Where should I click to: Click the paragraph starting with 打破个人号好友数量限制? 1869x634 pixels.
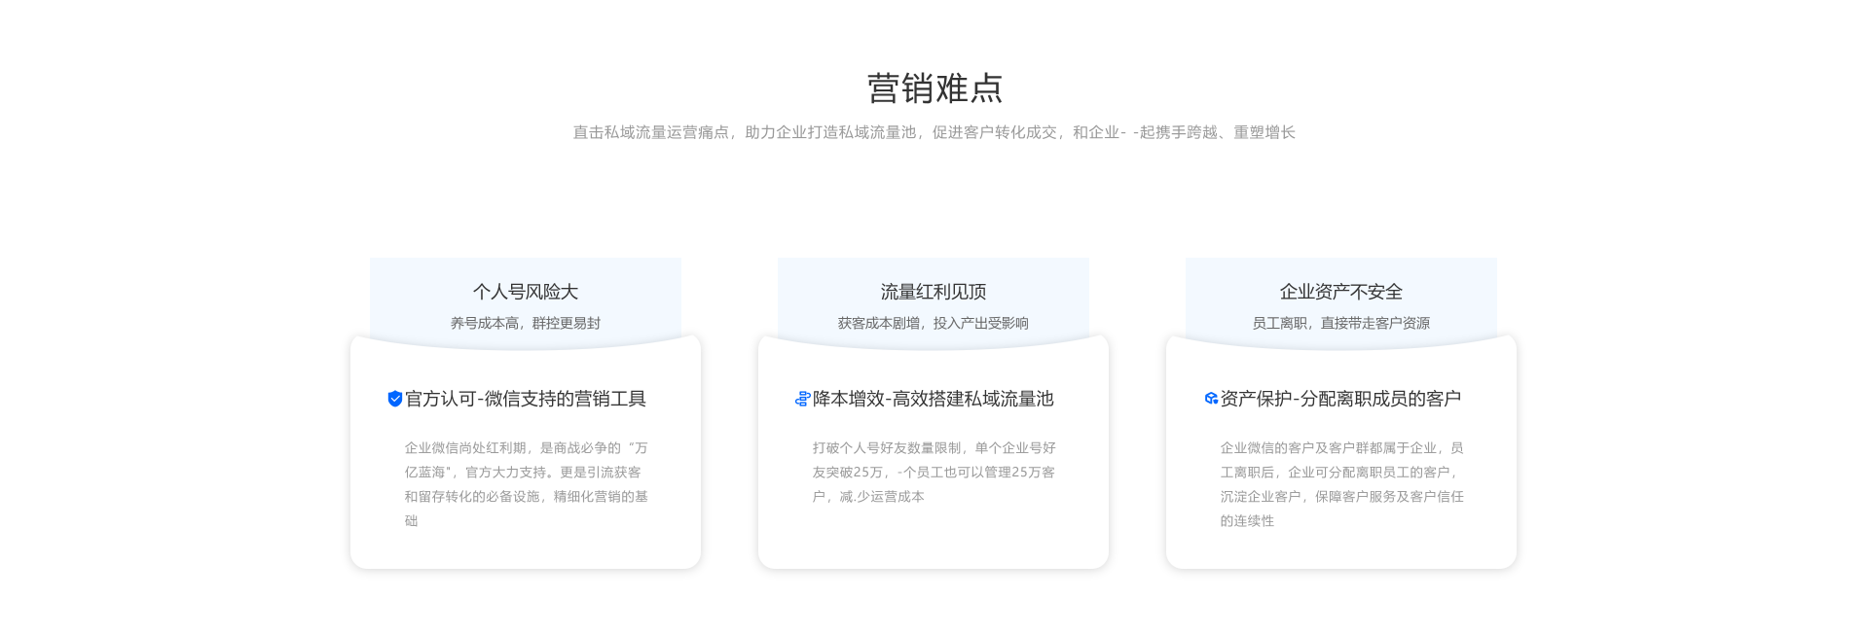click(934, 472)
